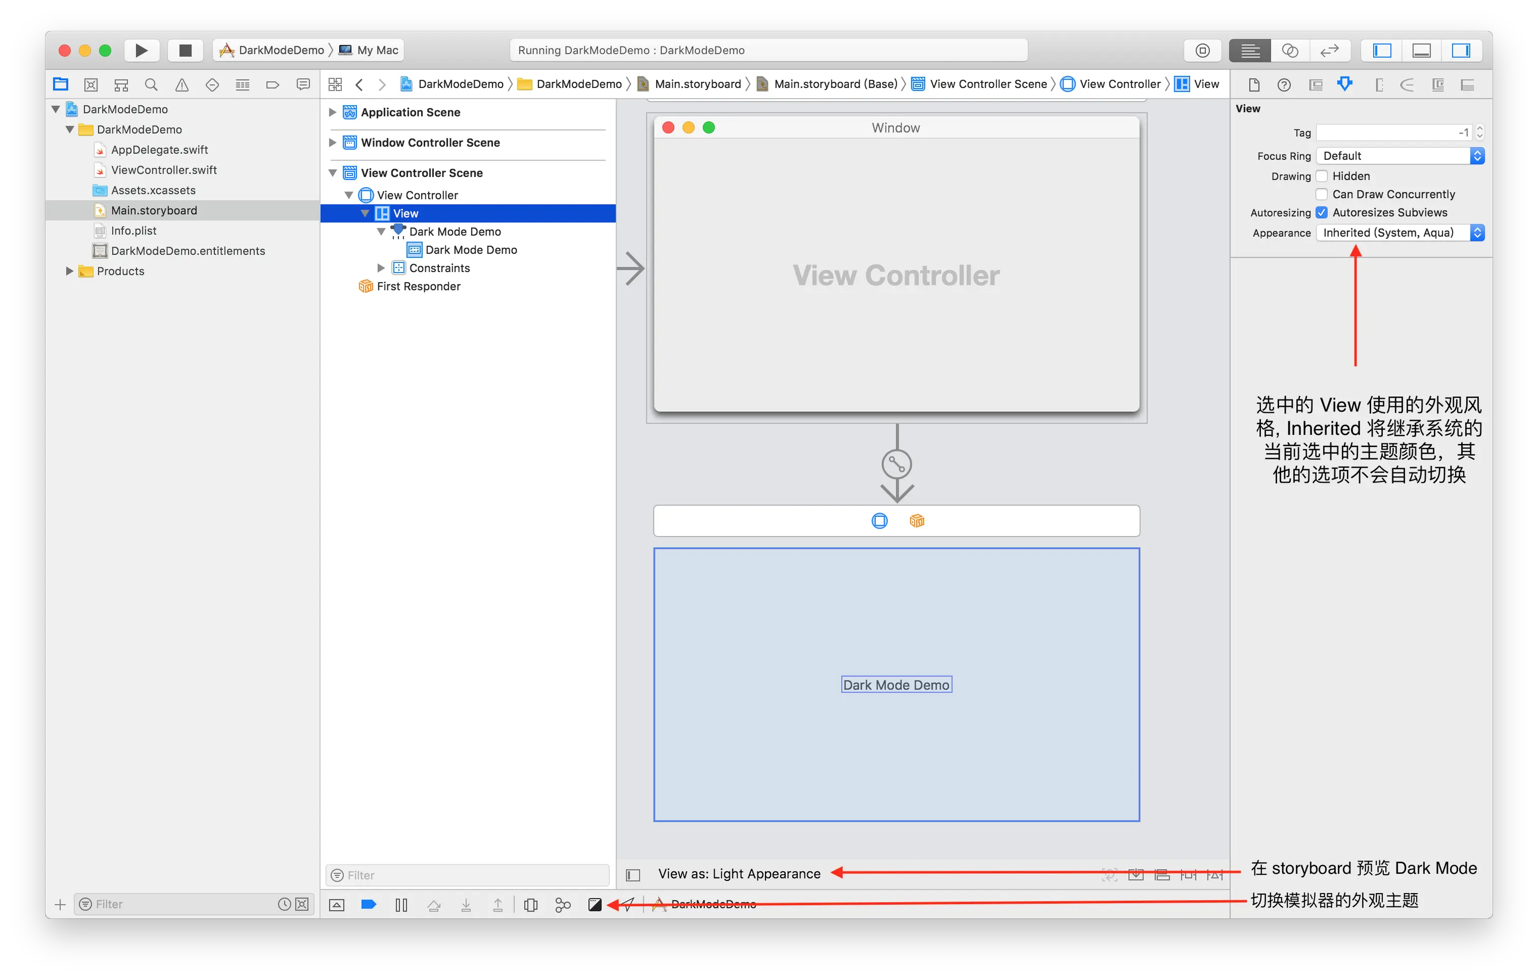Image resolution: width=1538 pixels, height=978 pixels.
Task: Click the related items grid icon
Action: [335, 84]
